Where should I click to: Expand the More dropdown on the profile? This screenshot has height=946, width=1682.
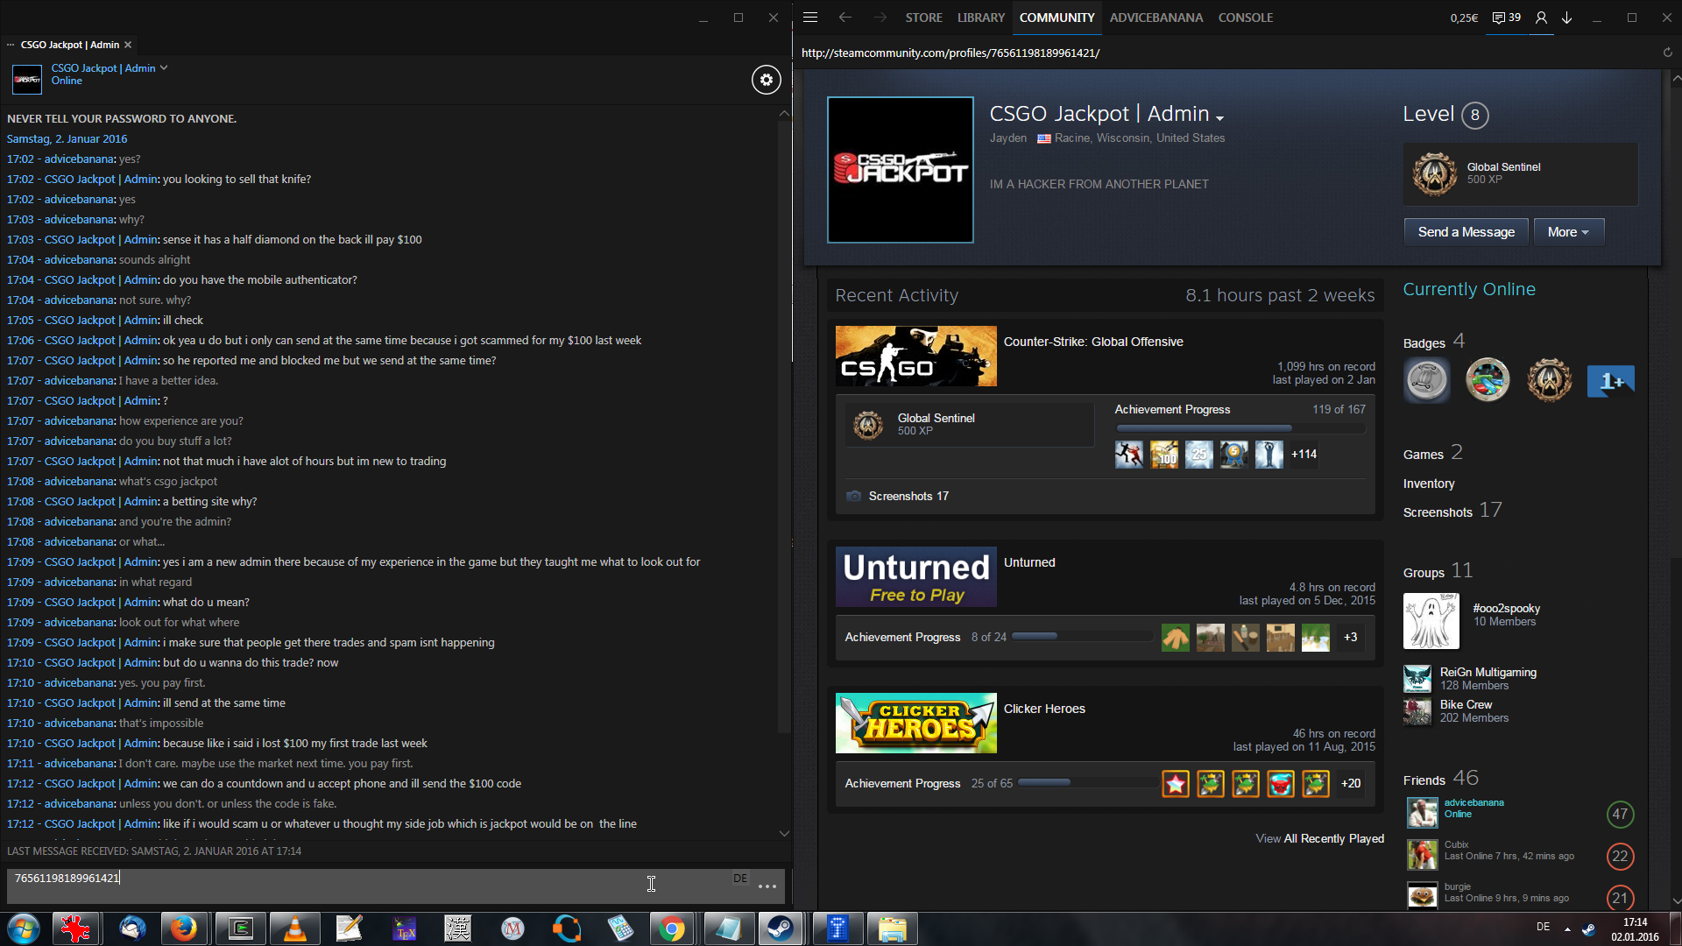1568,232
